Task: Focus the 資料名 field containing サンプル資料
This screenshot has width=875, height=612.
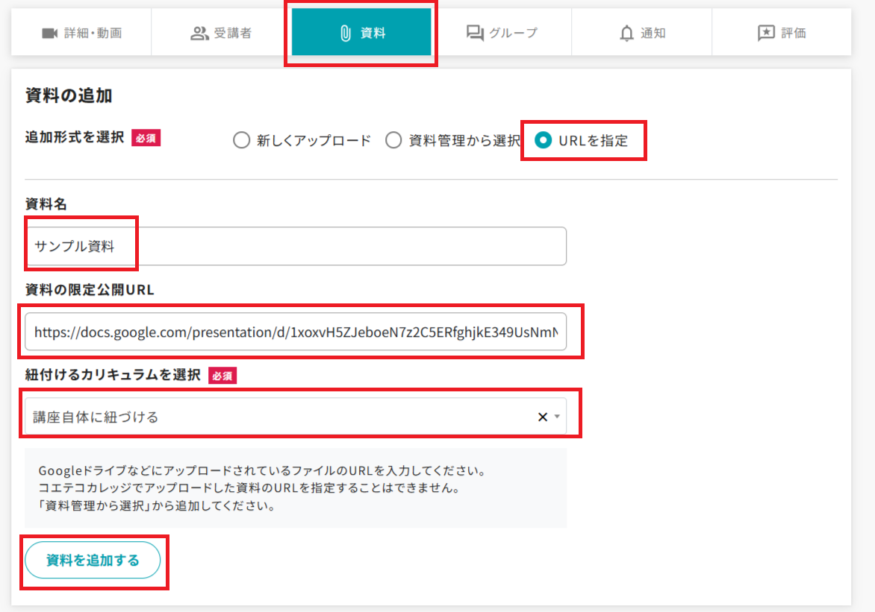Action: pos(295,247)
